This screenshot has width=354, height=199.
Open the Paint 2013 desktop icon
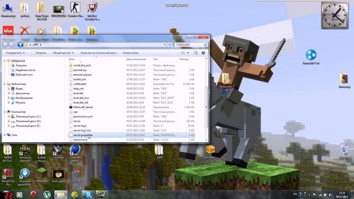click(75, 175)
